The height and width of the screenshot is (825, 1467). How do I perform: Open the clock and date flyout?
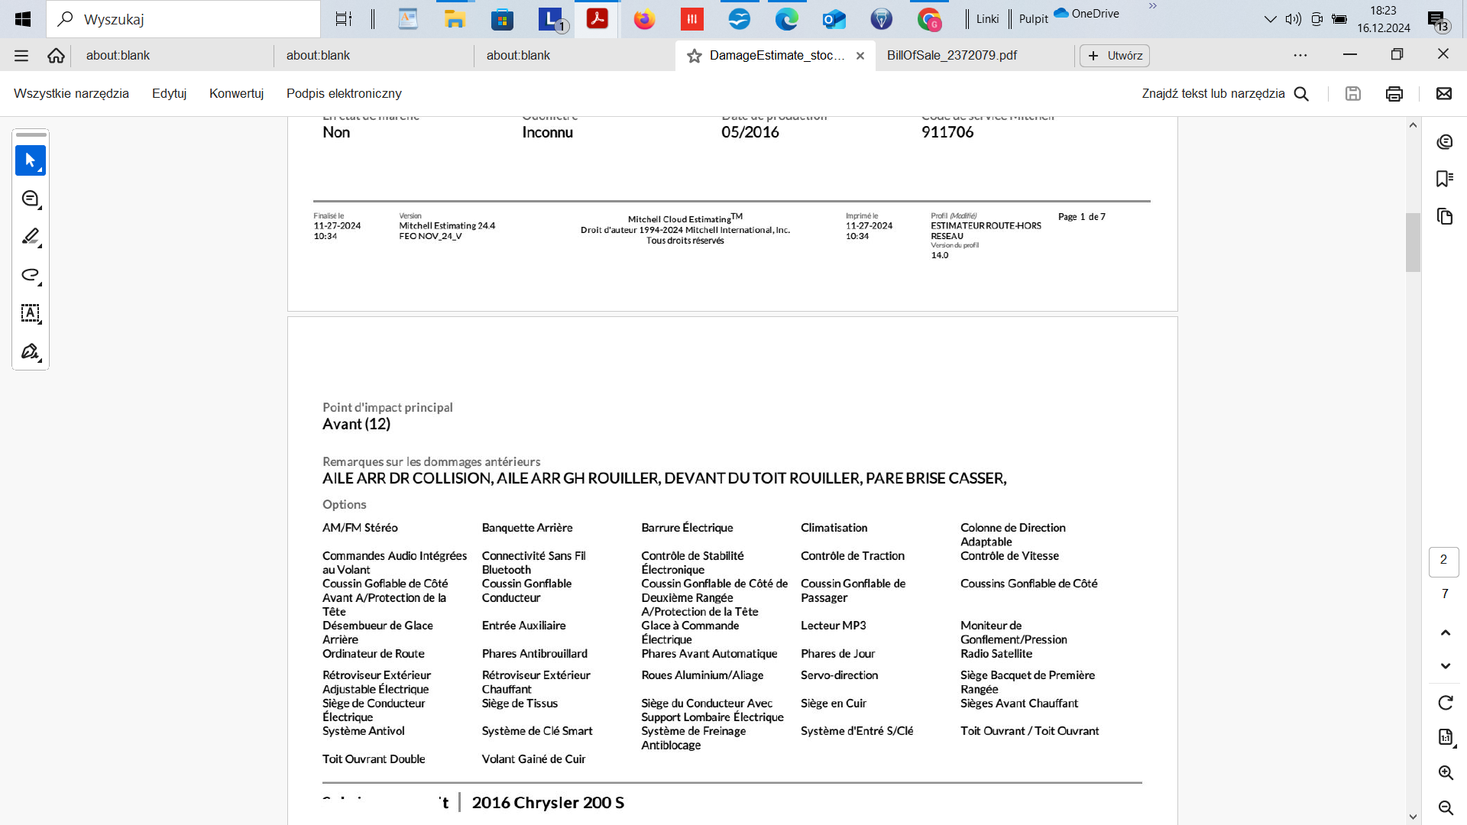pyautogui.click(x=1383, y=19)
